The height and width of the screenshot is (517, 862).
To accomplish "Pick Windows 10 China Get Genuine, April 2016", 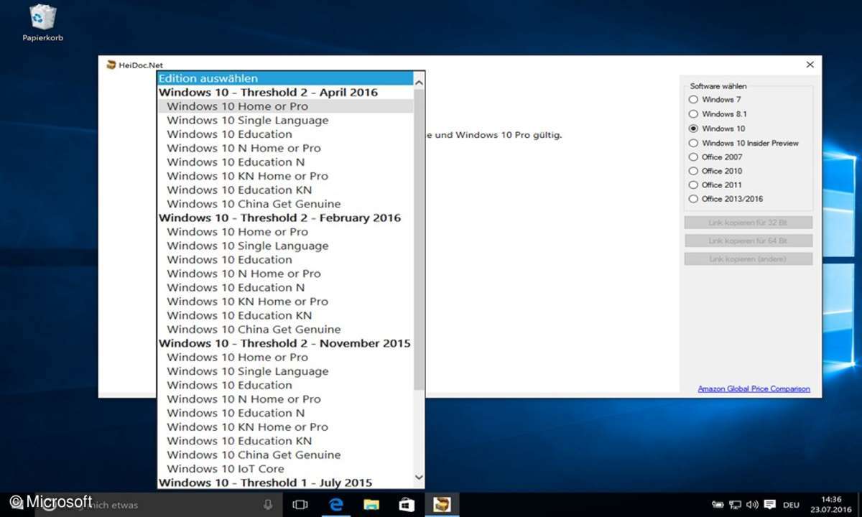I will point(286,204).
